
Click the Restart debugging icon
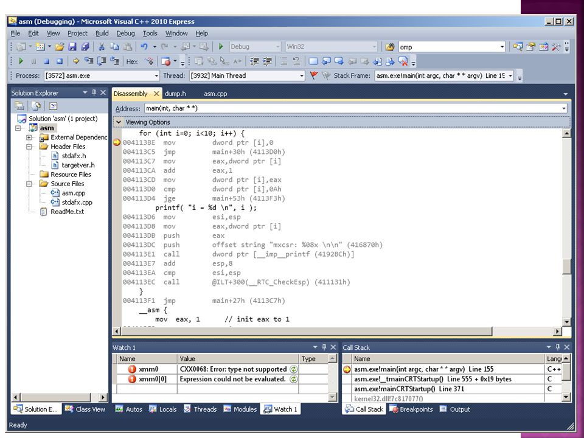[x=59, y=61]
